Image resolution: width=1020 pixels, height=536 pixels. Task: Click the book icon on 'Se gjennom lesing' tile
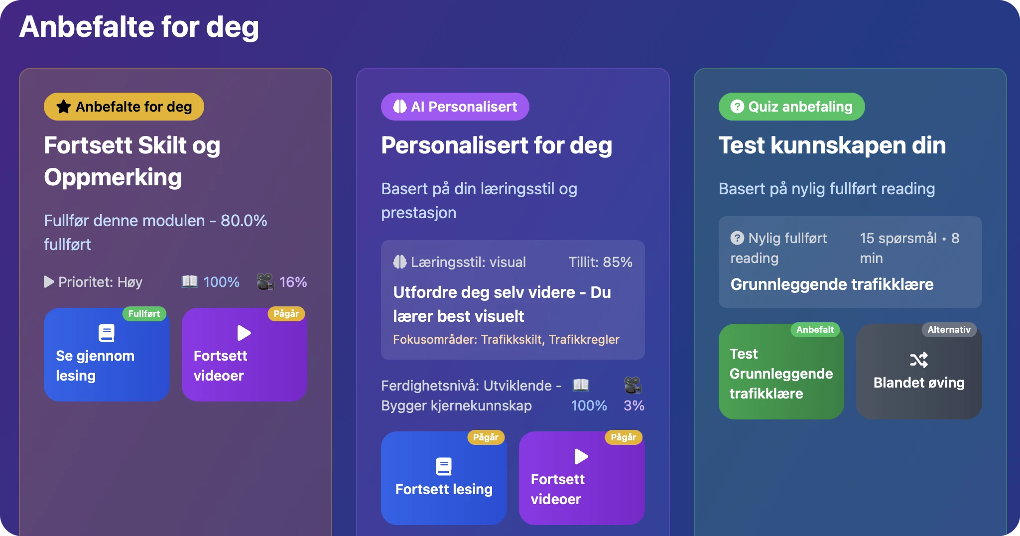[106, 333]
